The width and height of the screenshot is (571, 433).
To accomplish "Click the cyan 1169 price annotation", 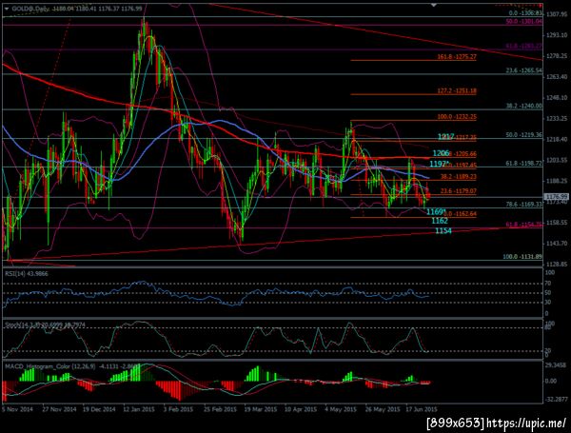I will tap(435, 212).
